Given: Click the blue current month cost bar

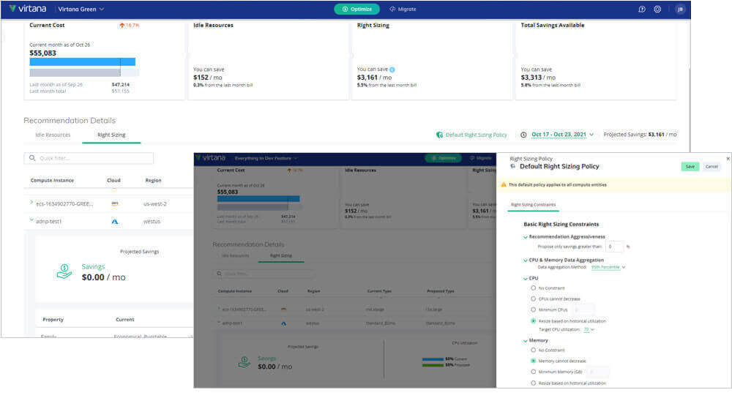Looking at the screenshot, I should coord(82,61).
